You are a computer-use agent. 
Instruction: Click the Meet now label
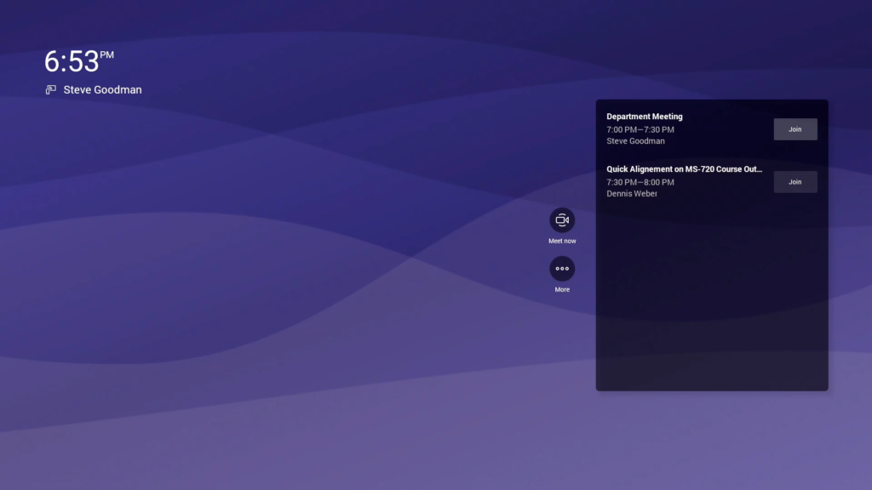pyautogui.click(x=562, y=241)
